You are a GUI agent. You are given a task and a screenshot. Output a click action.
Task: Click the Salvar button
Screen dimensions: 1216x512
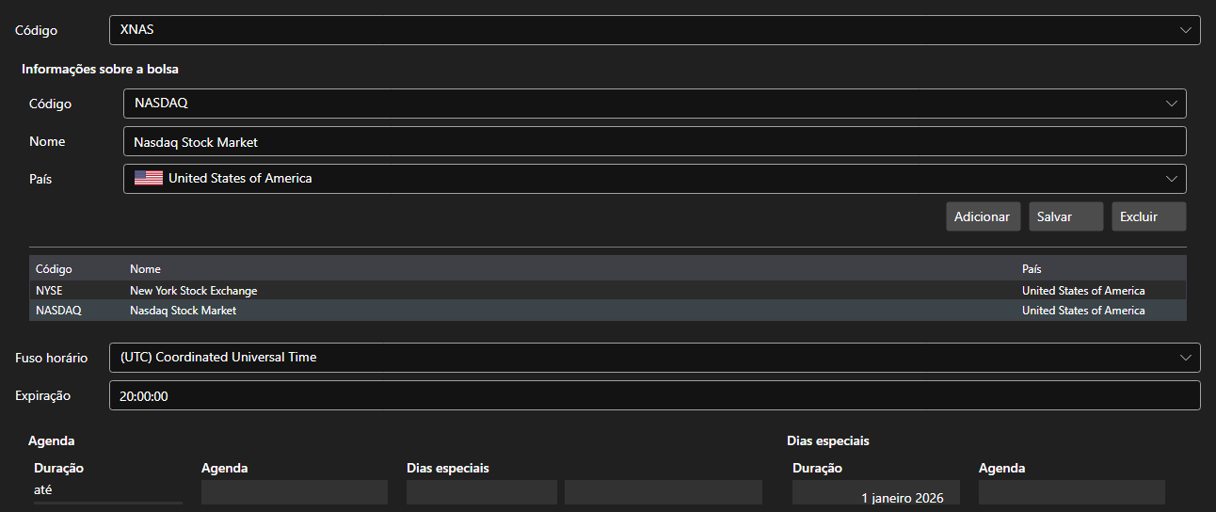coord(1065,216)
